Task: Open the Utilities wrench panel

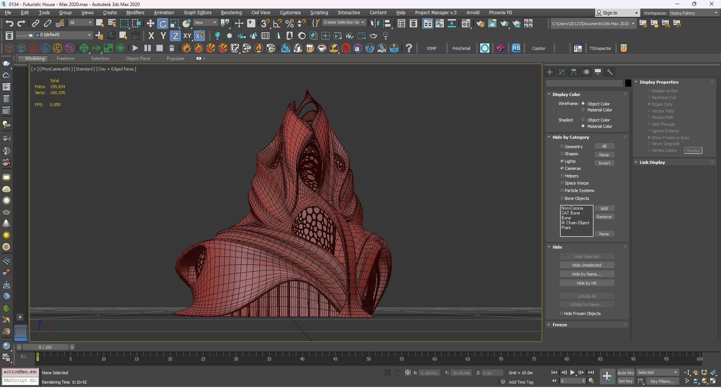Action: pyautogui.click(x=610, y=72)
